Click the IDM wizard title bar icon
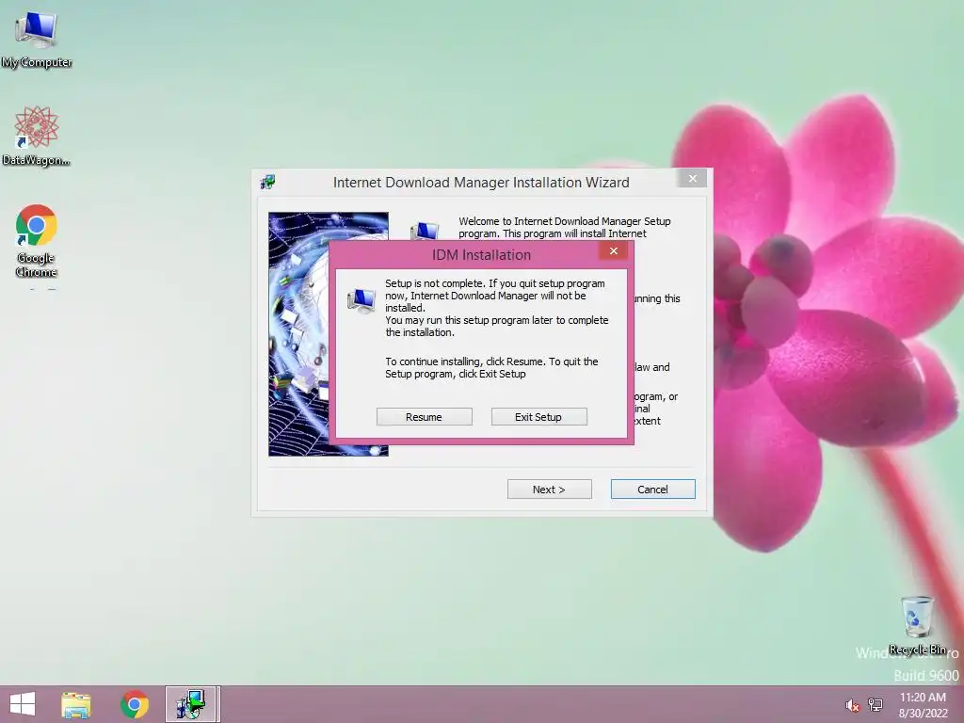This screenshot has width=964, height=723. 267,182
